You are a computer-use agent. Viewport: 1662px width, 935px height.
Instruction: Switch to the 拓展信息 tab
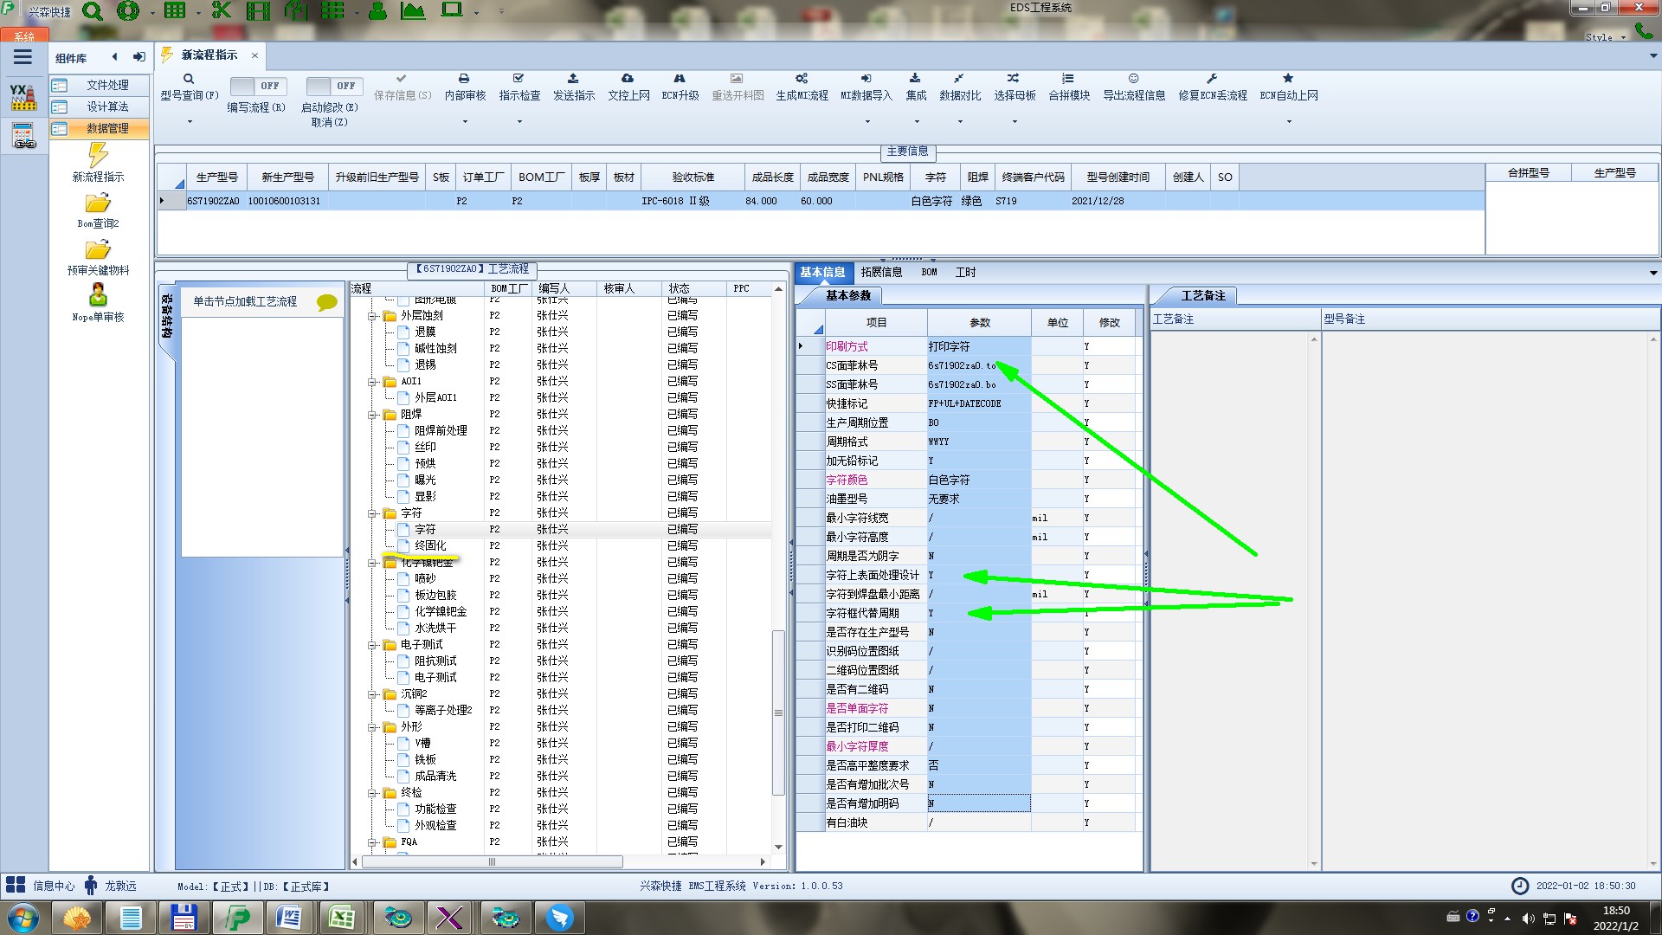[881, 273]
